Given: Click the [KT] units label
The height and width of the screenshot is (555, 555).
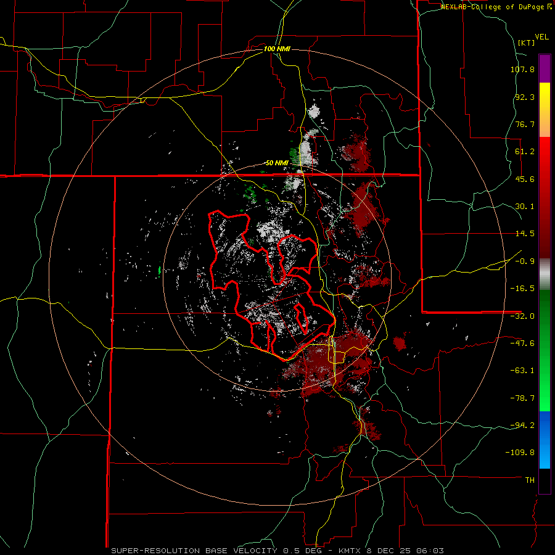Looking at the screenshot, I should pyautogui.click(x=527, y=43).
